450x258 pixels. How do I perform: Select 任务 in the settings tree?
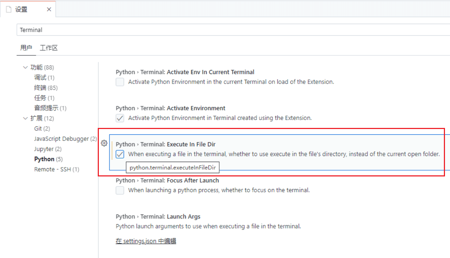[x=44, y=98]
